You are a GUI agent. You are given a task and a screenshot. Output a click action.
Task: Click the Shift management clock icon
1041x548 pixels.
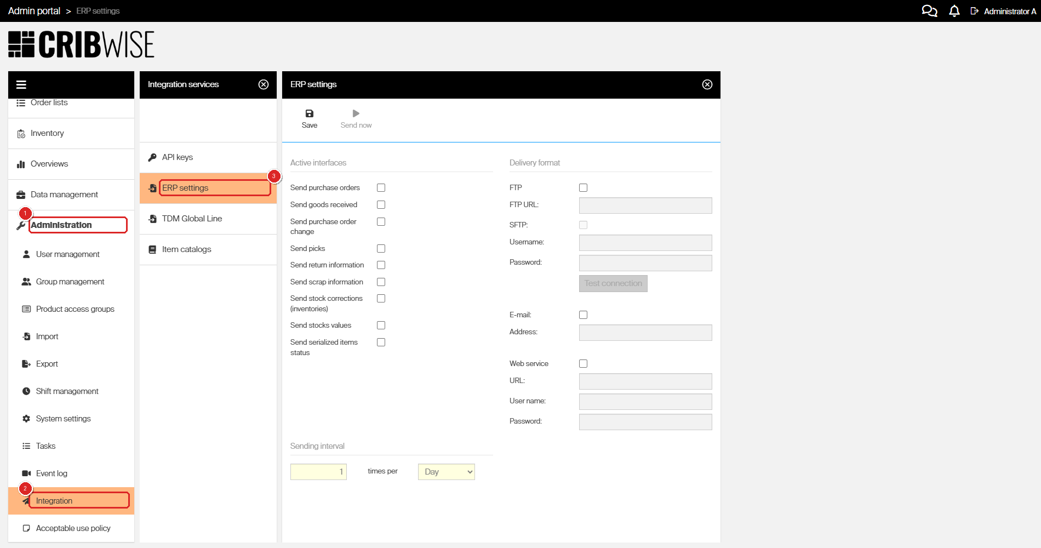(x=26, y=391)
